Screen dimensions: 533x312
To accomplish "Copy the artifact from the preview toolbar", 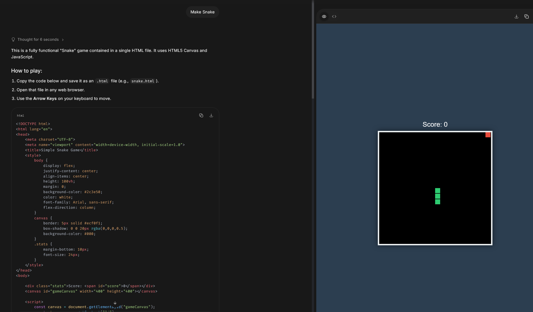I will (x=527, y=16).
